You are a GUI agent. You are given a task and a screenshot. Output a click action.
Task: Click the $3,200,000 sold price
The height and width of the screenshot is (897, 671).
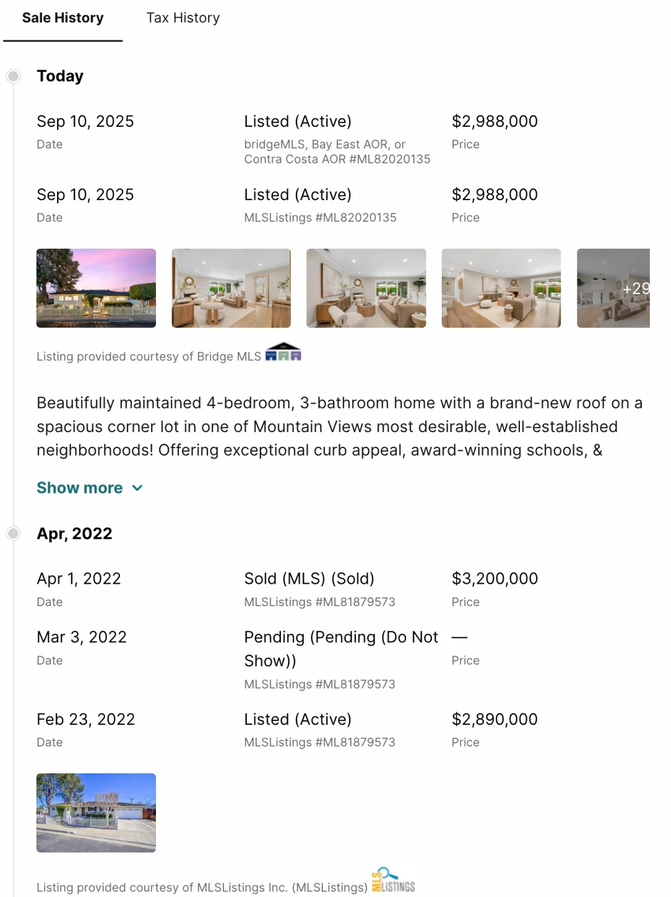[495, 579]
